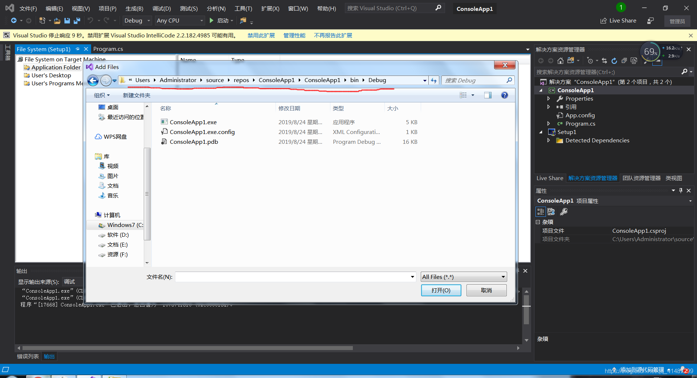Open the 扩展(X) Extensions menu
Image resolution: width=697 pixels, height=378 pixels.
coord(270,8)
